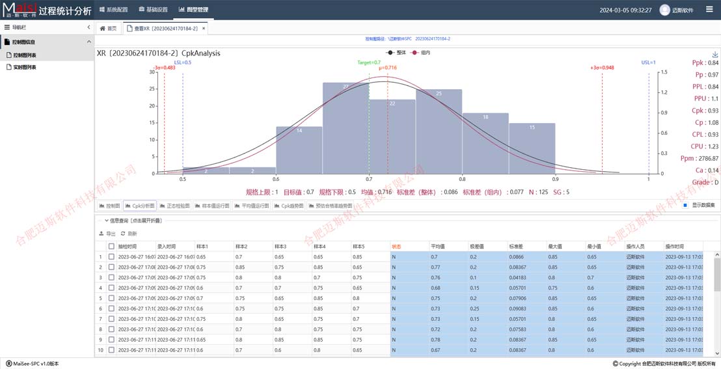Collapse the 导航栏 sidebar with the chevron
Viewport: 721px width, 369px height.
point(89,27)
